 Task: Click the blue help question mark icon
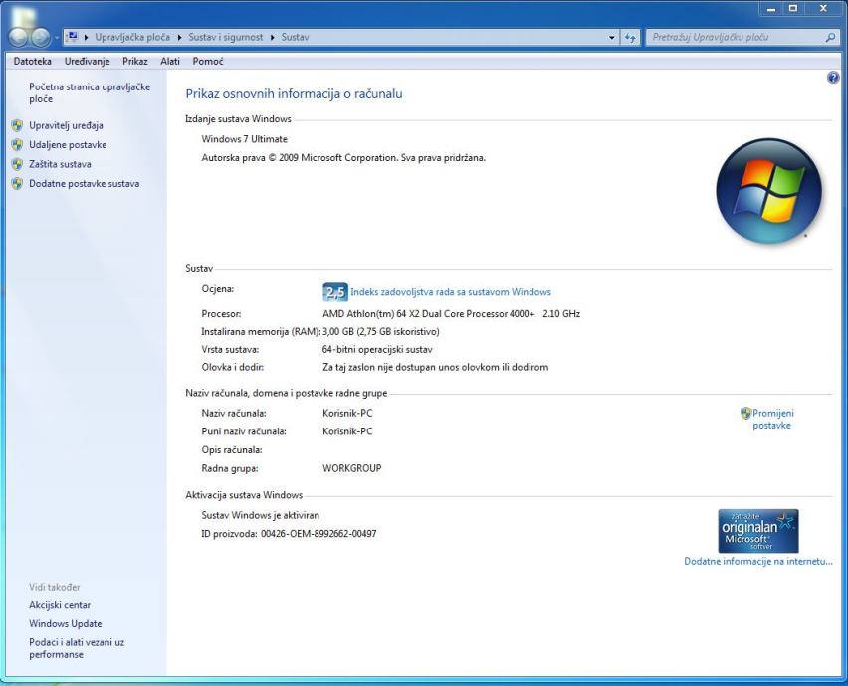coord(833,78)
